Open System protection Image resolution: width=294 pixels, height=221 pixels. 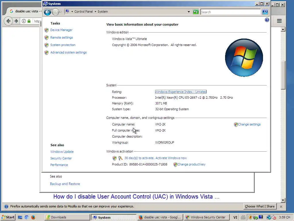63,45
